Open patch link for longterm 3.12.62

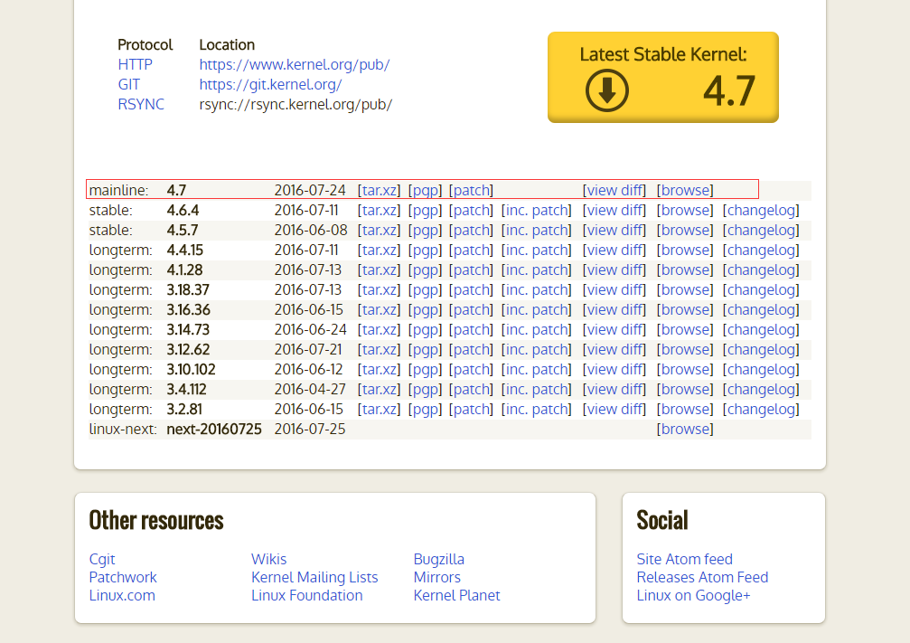click(x=471, y=349)
